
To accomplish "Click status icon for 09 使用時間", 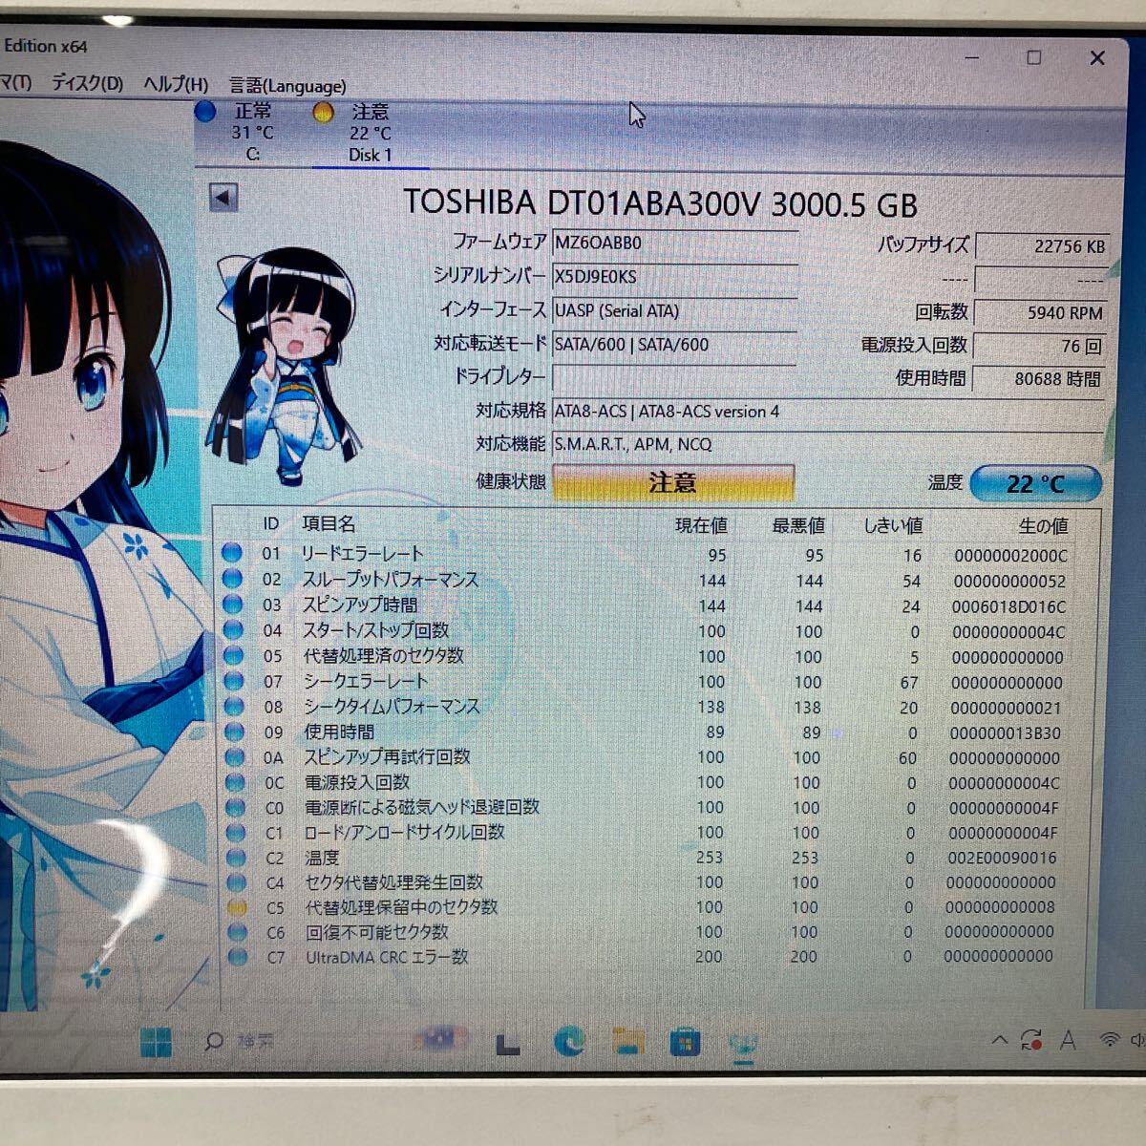I will [x=235, y=732].
